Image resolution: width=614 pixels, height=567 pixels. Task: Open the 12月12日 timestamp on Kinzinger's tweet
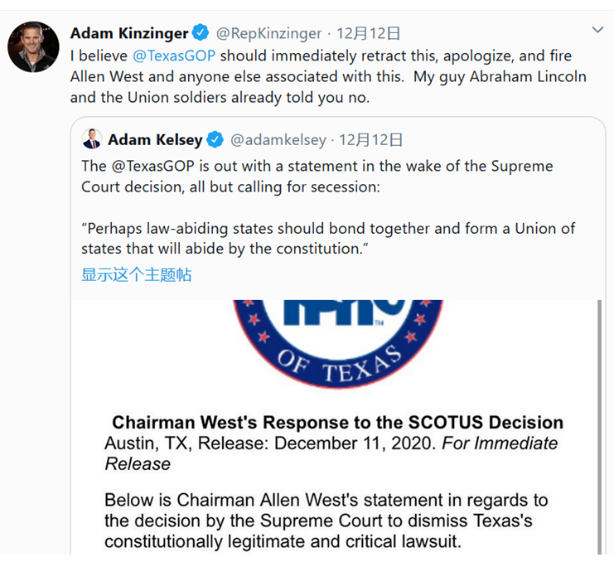370,34
